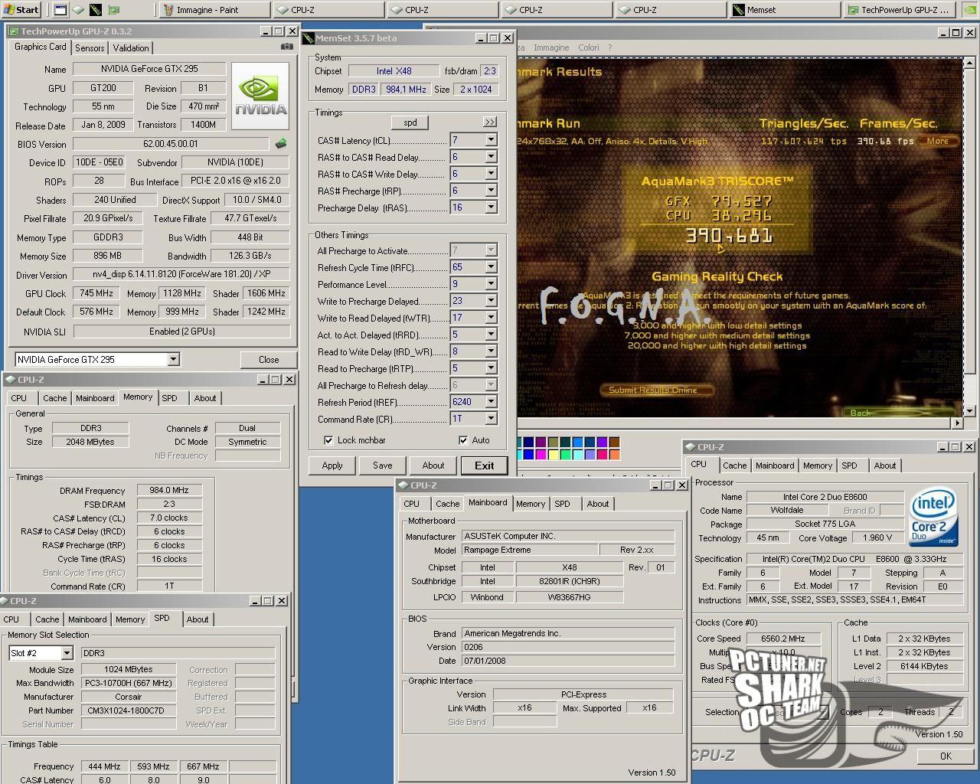Switch to the Validation tab in GPU-Z

click(131, 47)
